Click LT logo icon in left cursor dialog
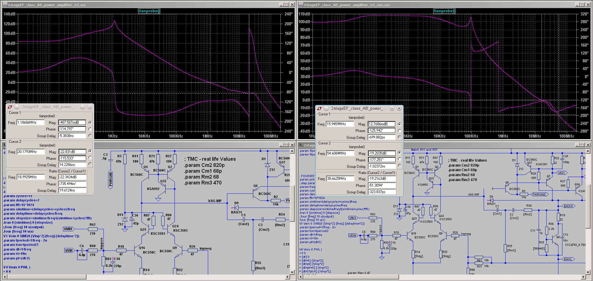The height and width of the screenshot is (281, 593). (10, 107)
